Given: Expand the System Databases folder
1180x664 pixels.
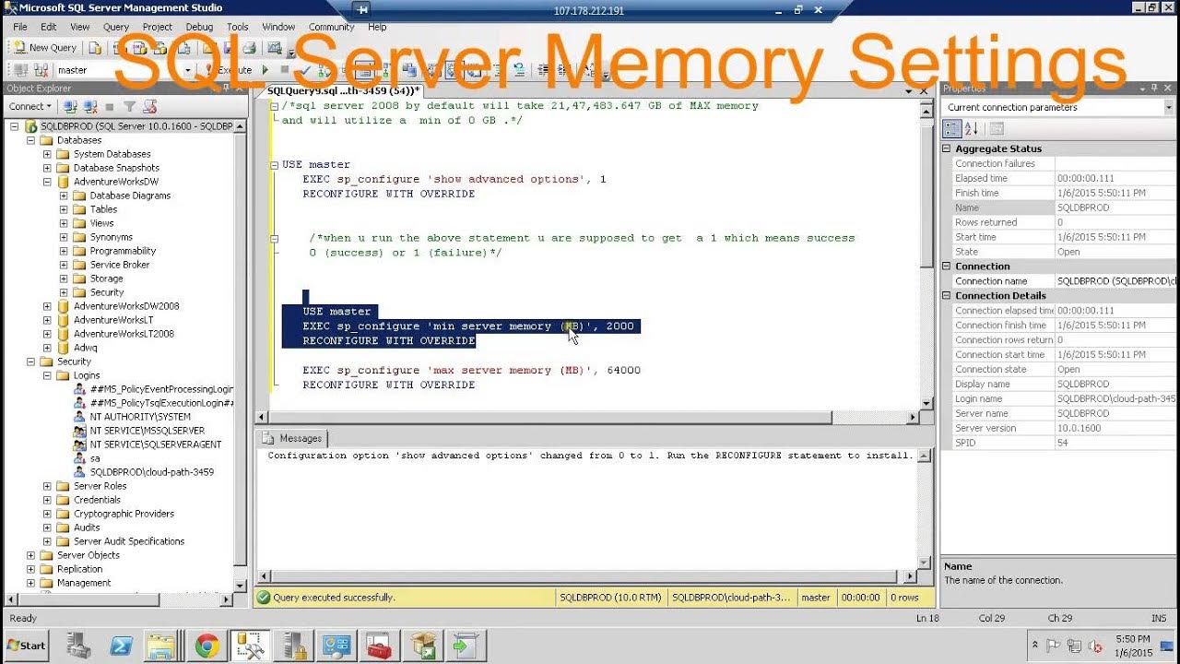Looking at the screenshot, I should point(47,154).
